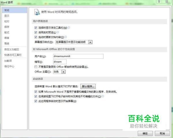The height and width of the screenshot is (138, 173).
Task: Click the 默认程序... button
Action: coord(88,86)
